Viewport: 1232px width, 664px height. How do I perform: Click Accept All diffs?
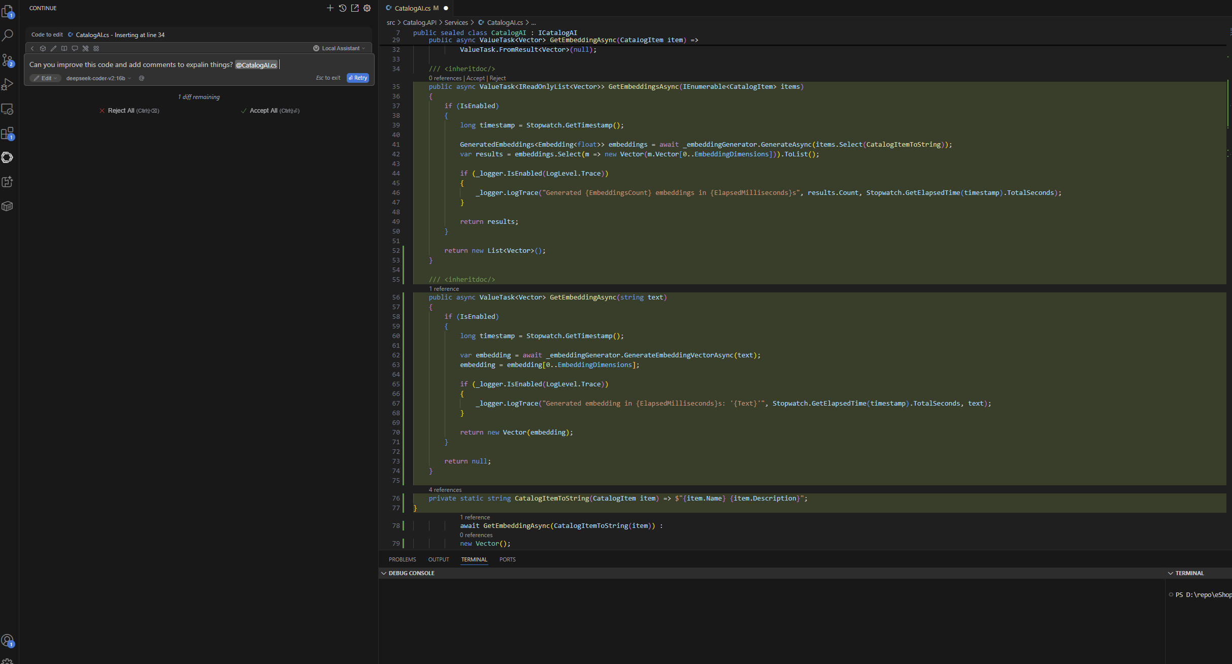click(270, 111)
